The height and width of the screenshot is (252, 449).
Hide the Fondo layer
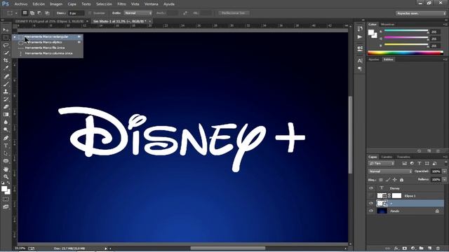click(371, 211)
